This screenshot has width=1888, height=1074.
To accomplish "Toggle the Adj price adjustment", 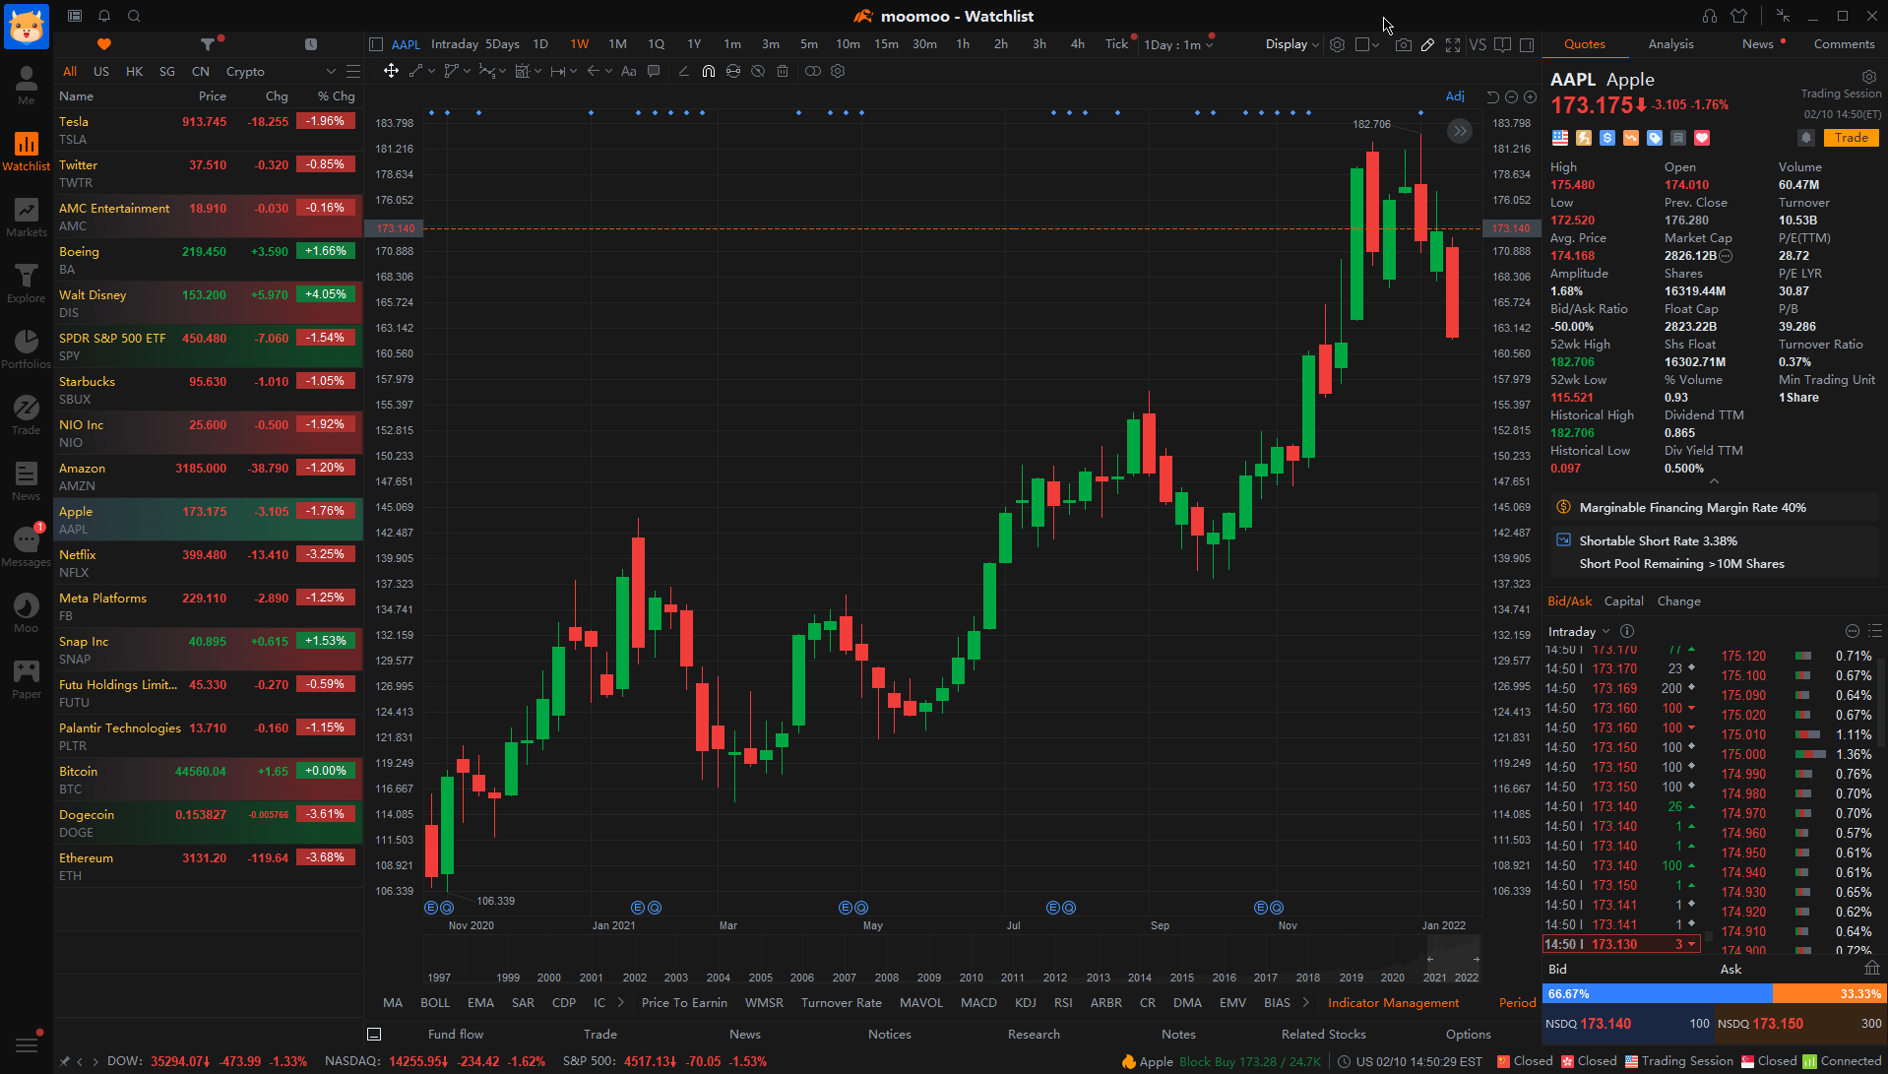I will [x=1455, y=95].
